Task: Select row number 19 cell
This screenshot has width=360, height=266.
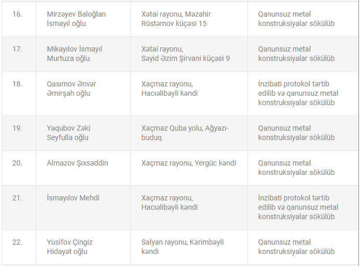Action: click(19, 133)
